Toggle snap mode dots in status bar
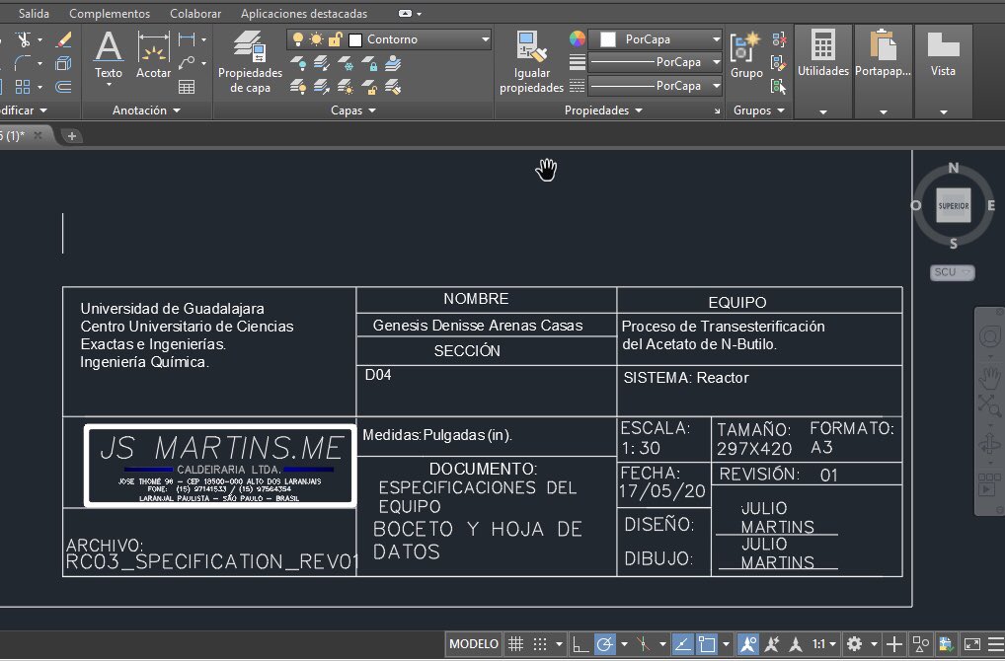Image resolution: width=1005 pixels, height=661 pixels. tap(540, 643)
